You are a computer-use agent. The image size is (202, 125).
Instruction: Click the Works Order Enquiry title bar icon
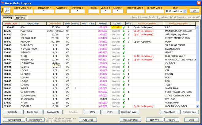coord(2,3)
